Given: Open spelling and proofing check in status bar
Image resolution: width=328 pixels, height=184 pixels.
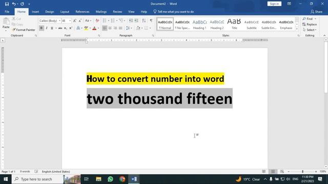Looking at the screenshot, I should (36, 172).
